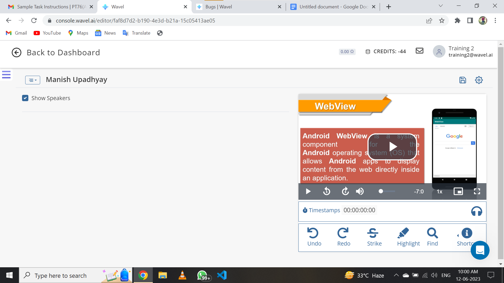Image resolution: width=504 pixels, height=283 pixels.
Task: Click the Undo tool
Action: 314,237
